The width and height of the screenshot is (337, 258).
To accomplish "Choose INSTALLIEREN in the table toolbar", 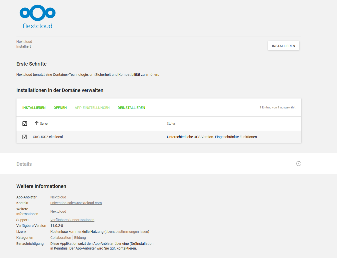I will tap(34, 108).
